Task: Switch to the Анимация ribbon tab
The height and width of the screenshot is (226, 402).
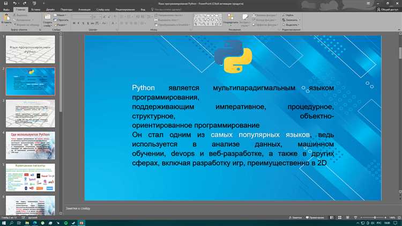Action: 84,10
